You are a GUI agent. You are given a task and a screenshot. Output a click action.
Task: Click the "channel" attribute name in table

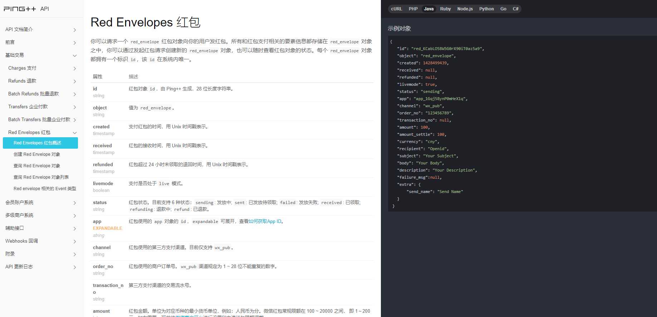102,247
